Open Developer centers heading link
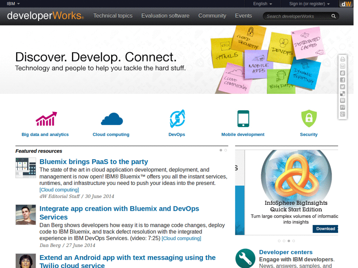Viewport: 358px width, 268px height. coord(286,252)
